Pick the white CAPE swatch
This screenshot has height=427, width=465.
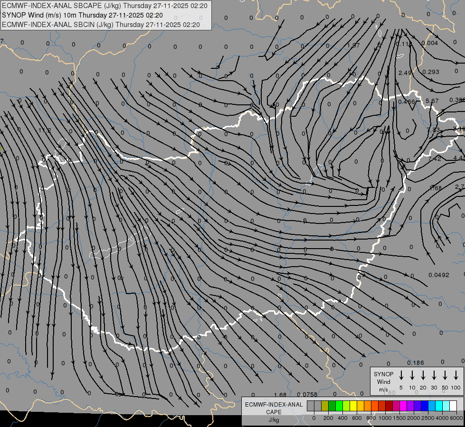pos(454,406)
